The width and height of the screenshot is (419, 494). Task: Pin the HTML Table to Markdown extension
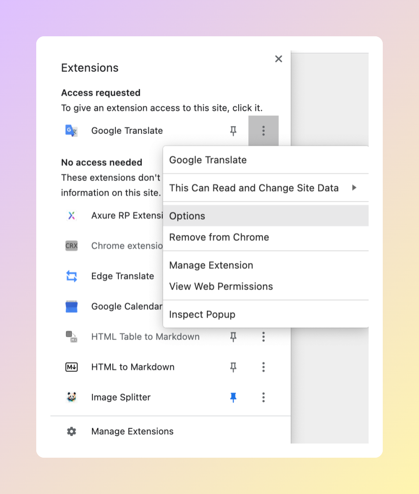(233, 337)
